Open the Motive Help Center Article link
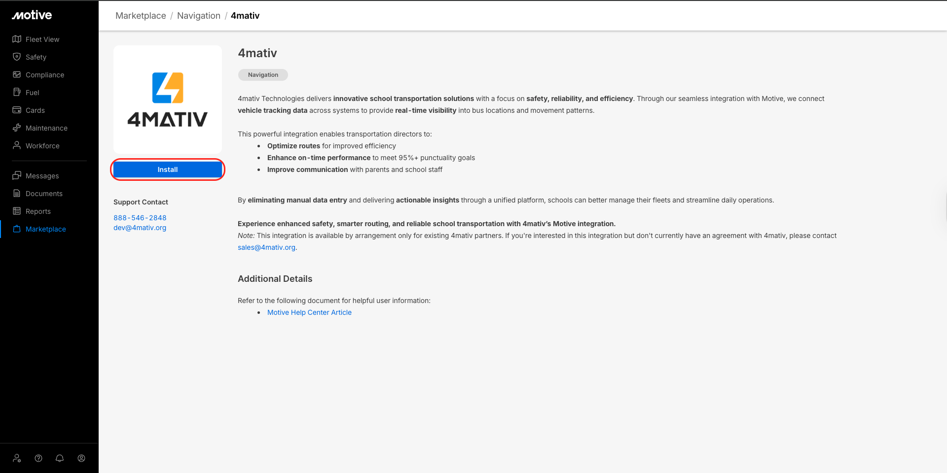 (309, 312)
